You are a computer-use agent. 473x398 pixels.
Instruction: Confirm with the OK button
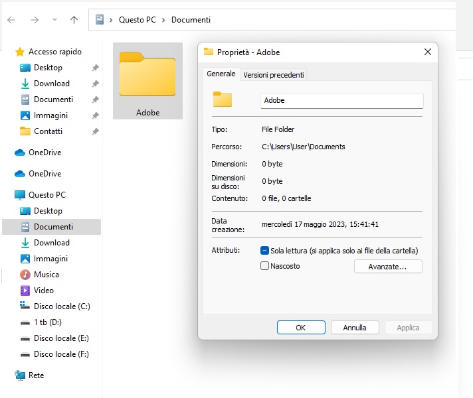(301, 328)
